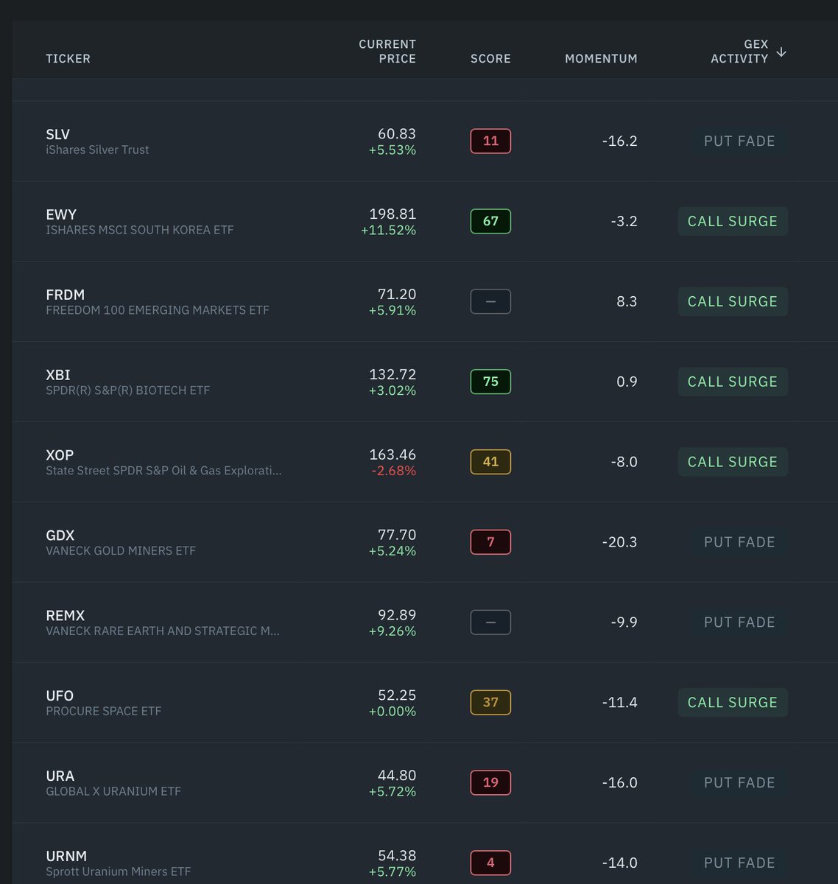838x884 pixels.
Task: Click EWY score badge 67
Action: click(490, 221)
